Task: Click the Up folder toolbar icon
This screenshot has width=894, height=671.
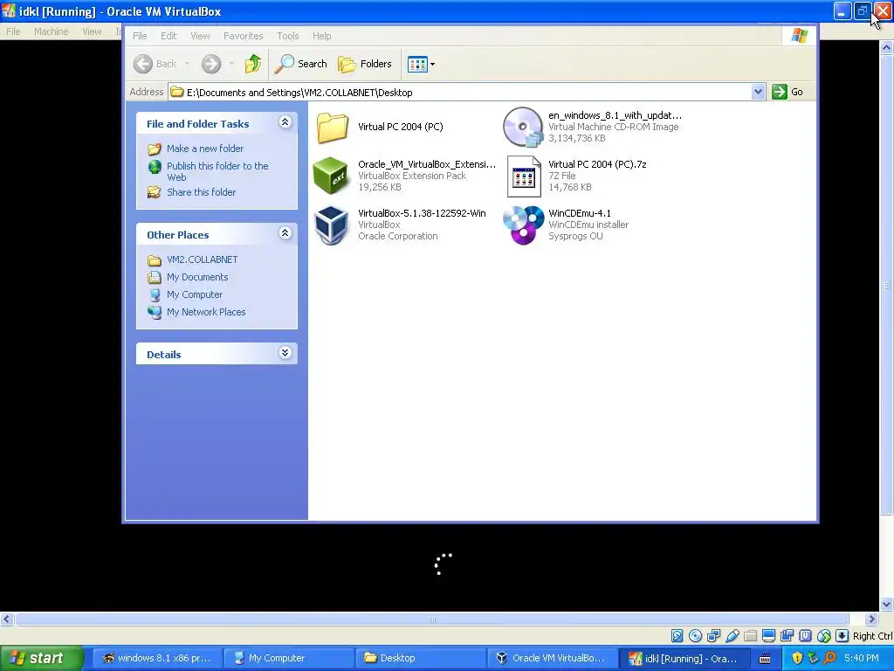Action: [x=252, y=64]
